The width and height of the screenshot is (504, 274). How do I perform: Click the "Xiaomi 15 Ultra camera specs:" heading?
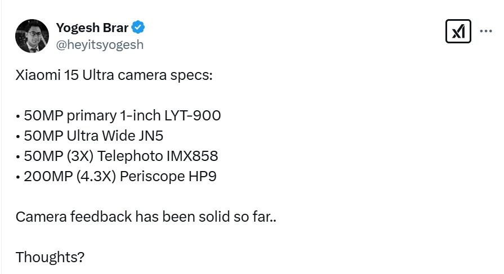point(114,75)
